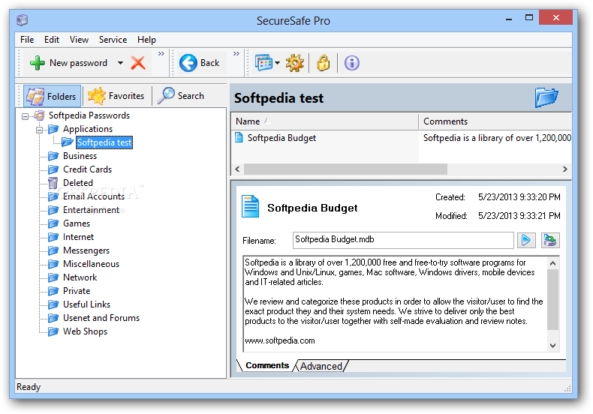This screenshot has width=593, height=414.
Task: Click the SecureSafe Pro title bar icon
Action: click(x=23, y=19)
